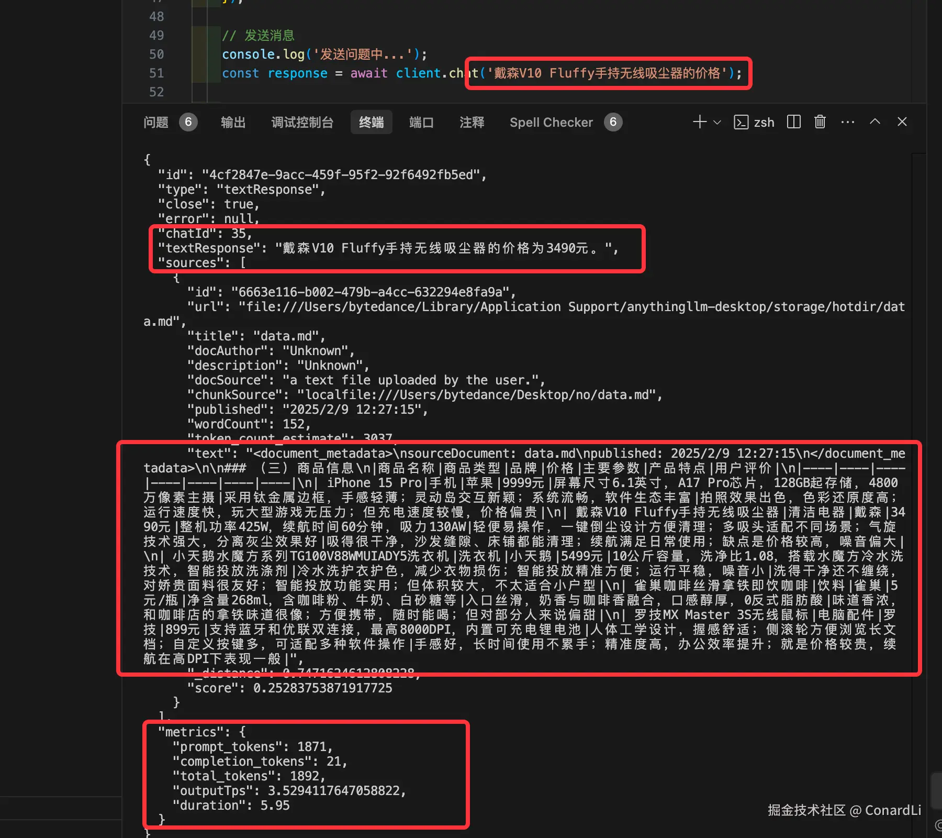This screenshot has height=838, width=942.
Task: Click the 'response' variable on line 51
Action: coord(297,73)
